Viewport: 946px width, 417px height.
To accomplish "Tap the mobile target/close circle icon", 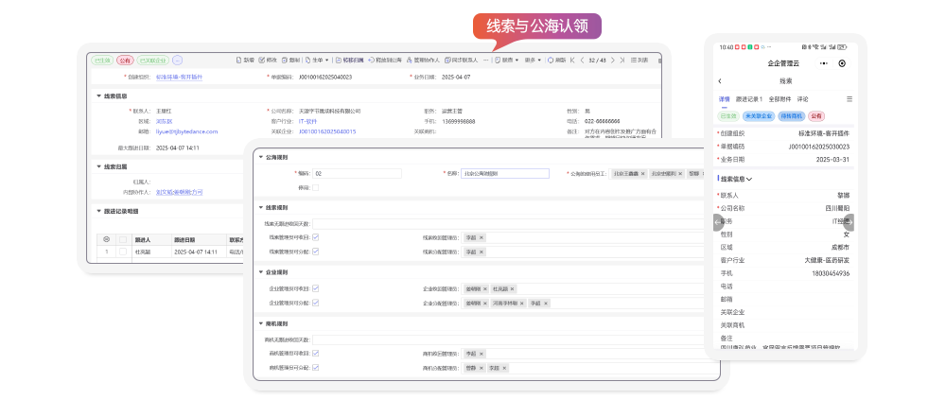I will [842, 63].
